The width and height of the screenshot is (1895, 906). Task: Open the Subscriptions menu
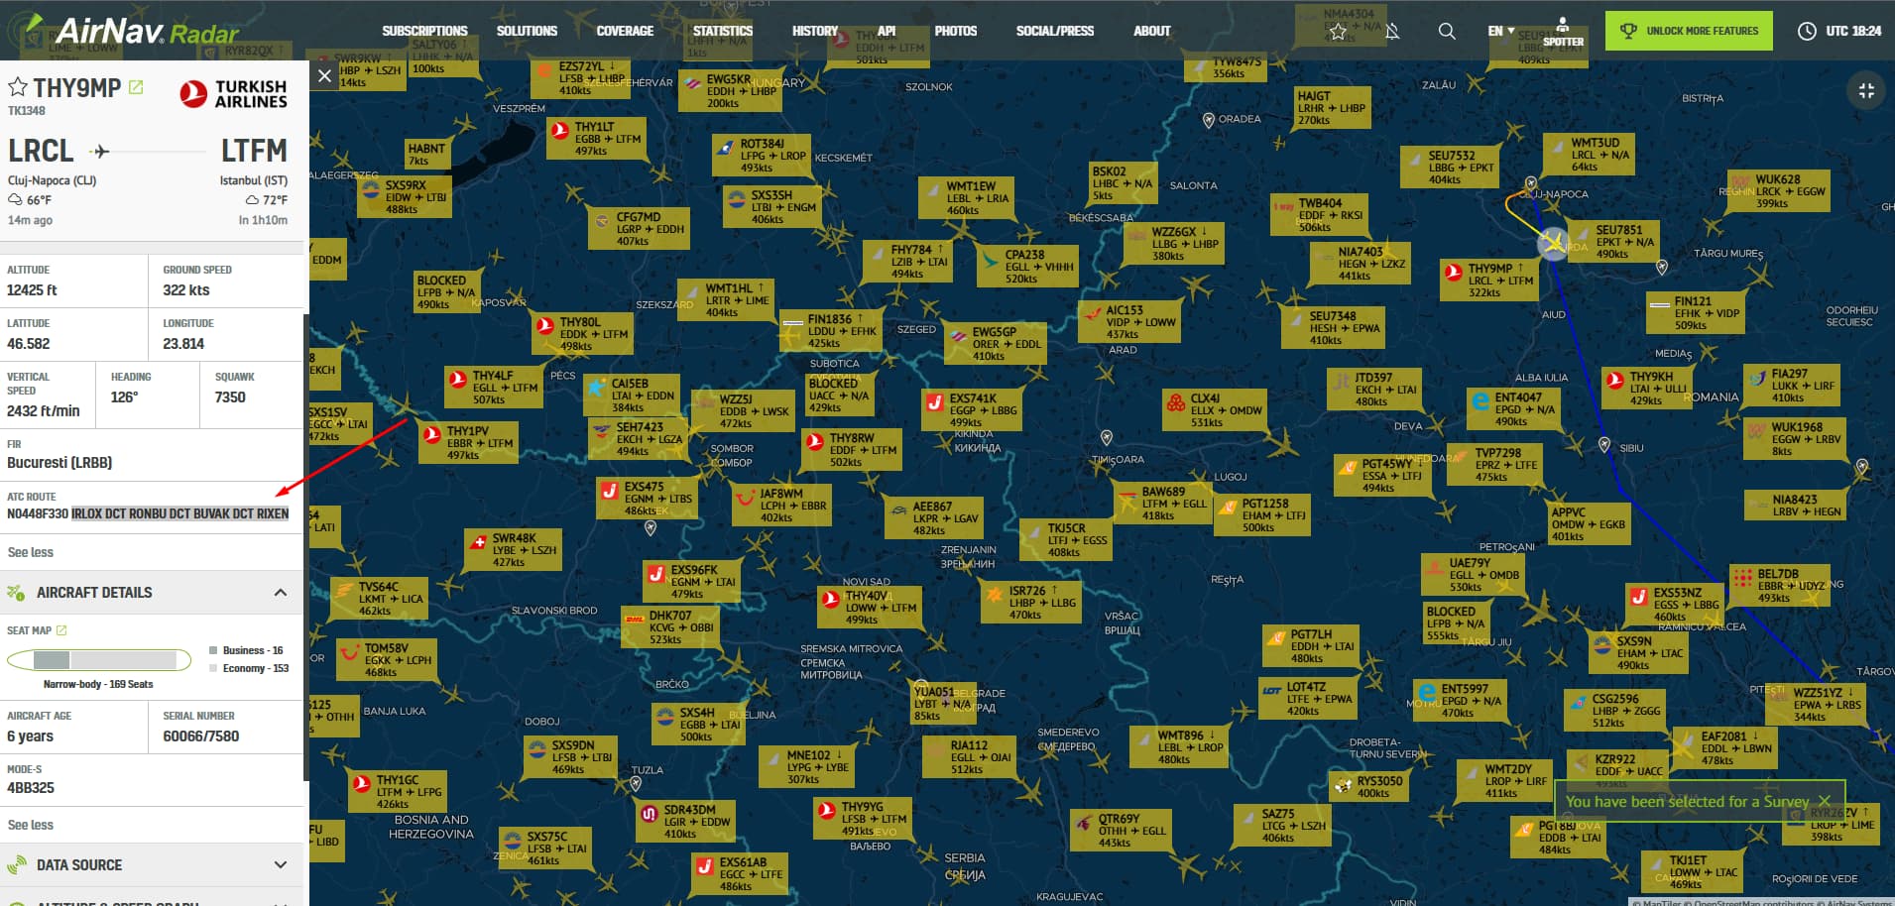point(424,32)
